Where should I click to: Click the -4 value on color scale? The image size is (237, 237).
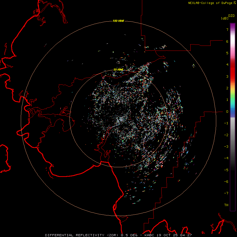click(x=226, y=158)
